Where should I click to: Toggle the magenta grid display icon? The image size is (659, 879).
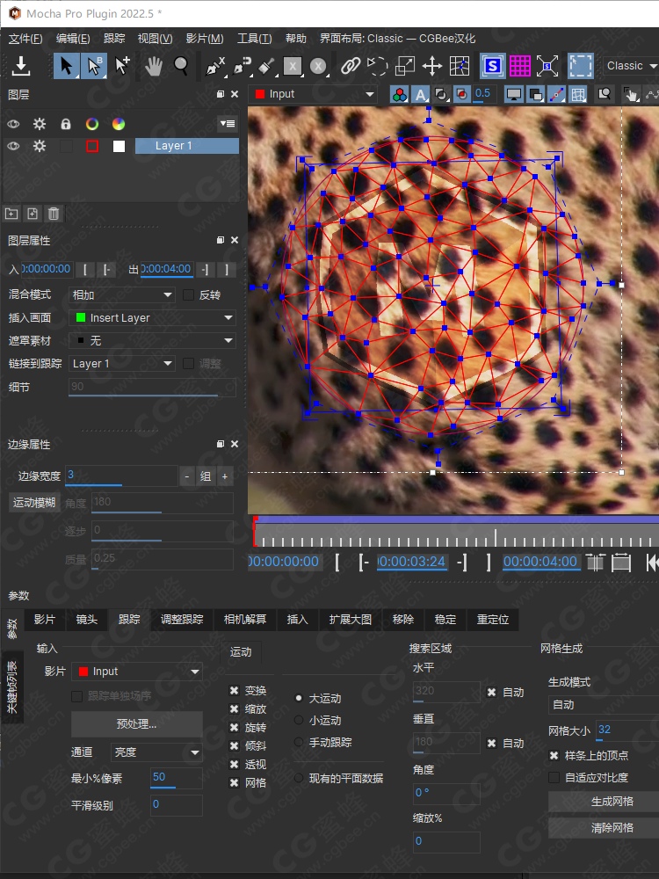(x=519, y=66)
